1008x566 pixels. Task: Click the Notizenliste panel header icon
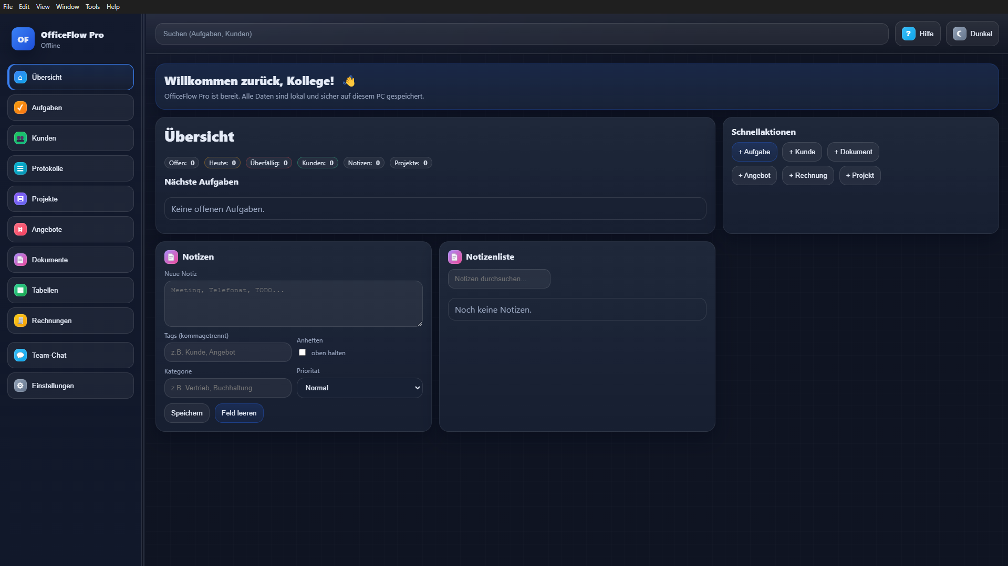(x=455, y=257)
